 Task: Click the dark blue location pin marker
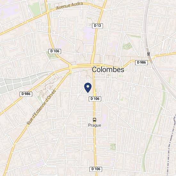(88, 88)
